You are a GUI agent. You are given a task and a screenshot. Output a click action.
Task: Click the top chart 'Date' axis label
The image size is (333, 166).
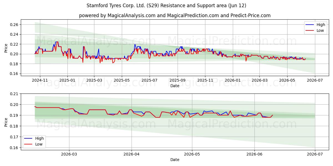pos(175,86)
